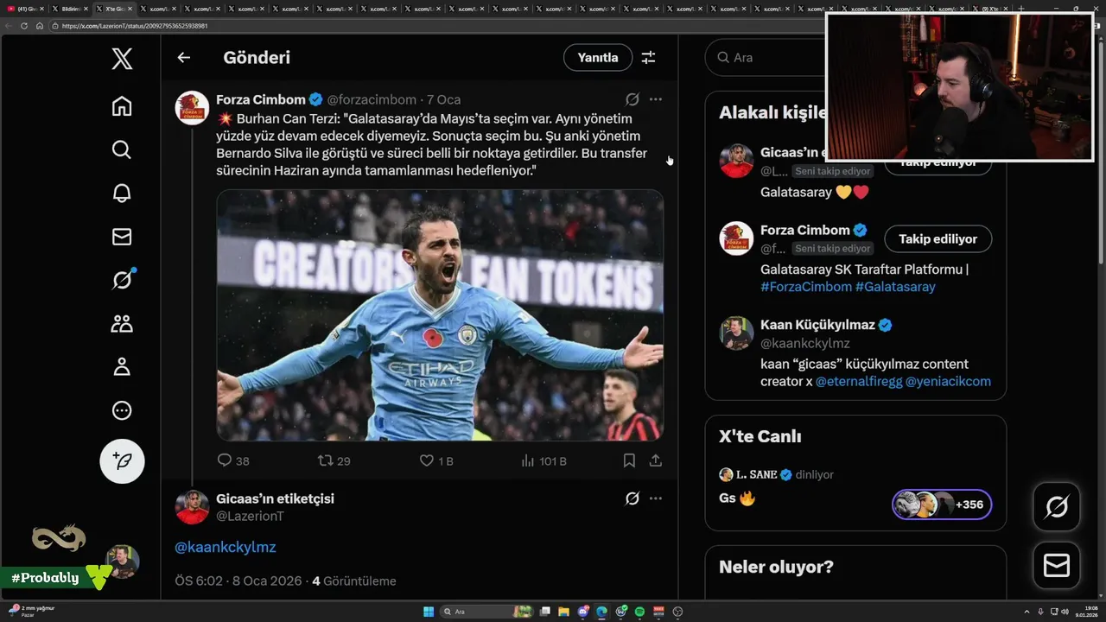1106x622 pixels.
Task: Open floating messages envelope button at bottom right
Action: pos(1057,565)
